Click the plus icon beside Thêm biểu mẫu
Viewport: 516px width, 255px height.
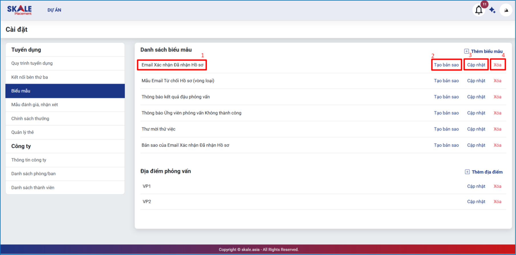pos(466,51)
